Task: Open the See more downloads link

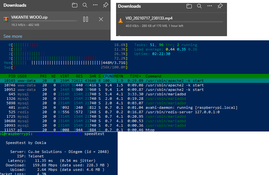Action: tap(13, 36)
